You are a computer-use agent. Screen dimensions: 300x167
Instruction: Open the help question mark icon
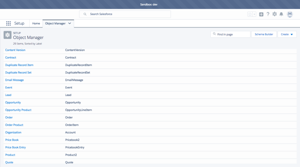coord(268,14)
